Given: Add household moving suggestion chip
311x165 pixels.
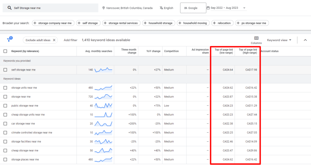Looking at the screenshot, I should pos(193,23).
